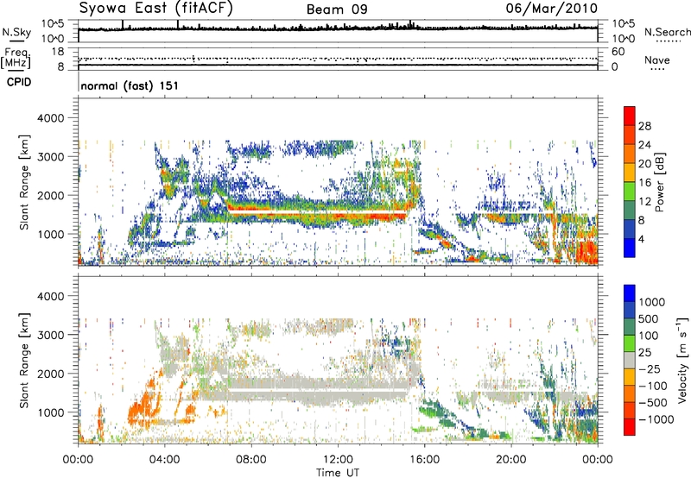Select the red top segment of Power color bar
The width and height of the screenshot is (691, 478).
point(630,116)
